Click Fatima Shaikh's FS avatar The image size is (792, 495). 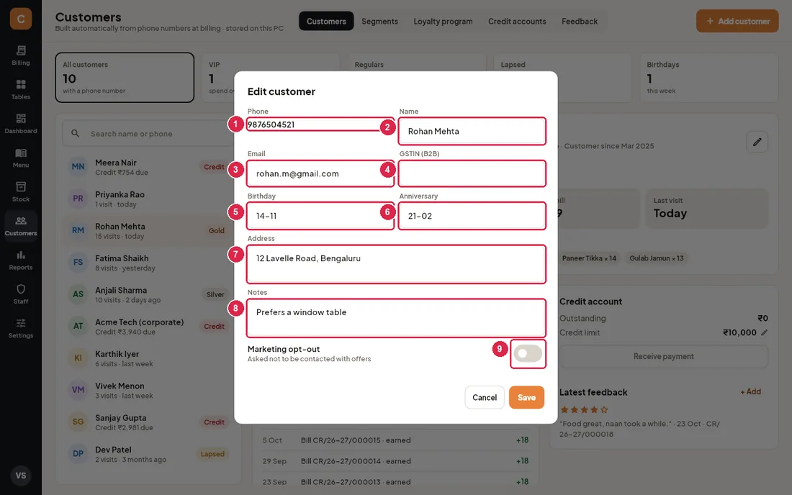point(78,263)
